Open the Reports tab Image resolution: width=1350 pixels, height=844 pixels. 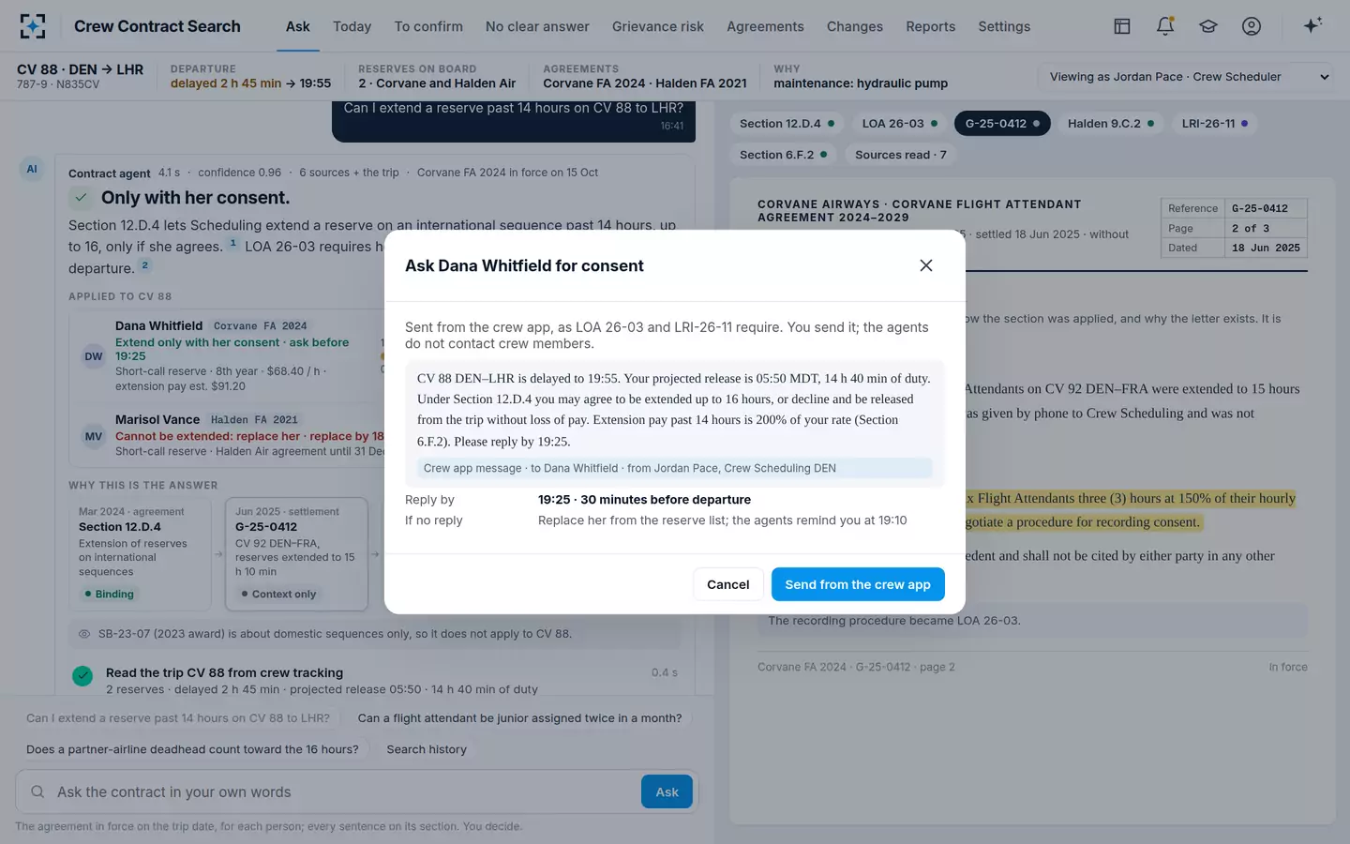pos(931,26)
